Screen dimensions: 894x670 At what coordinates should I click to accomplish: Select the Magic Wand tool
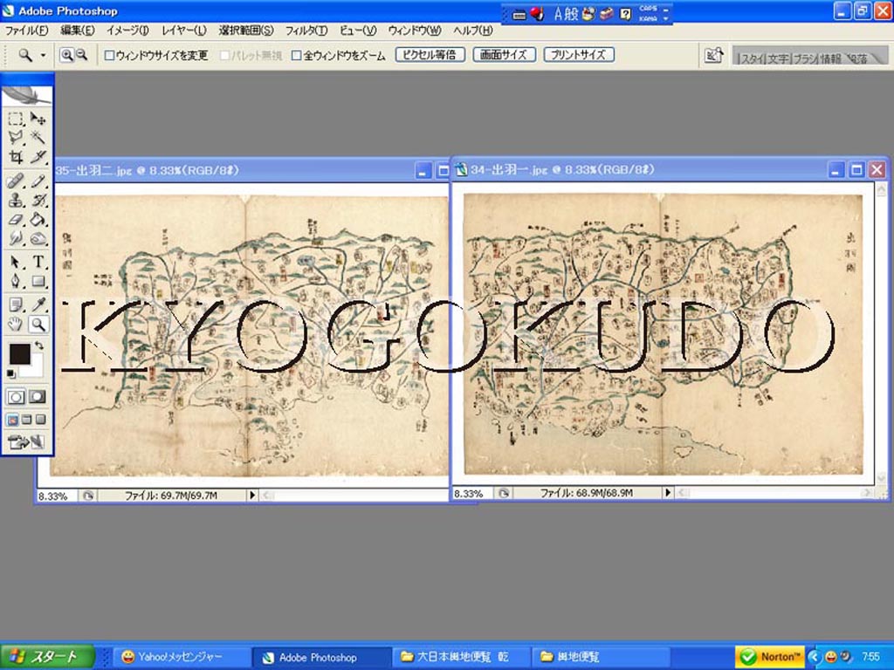[x=38, y=137]
